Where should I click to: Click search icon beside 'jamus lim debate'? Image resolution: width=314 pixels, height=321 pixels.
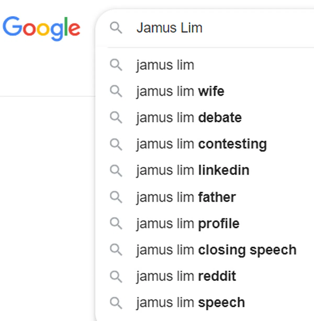(x=116, y=118)
